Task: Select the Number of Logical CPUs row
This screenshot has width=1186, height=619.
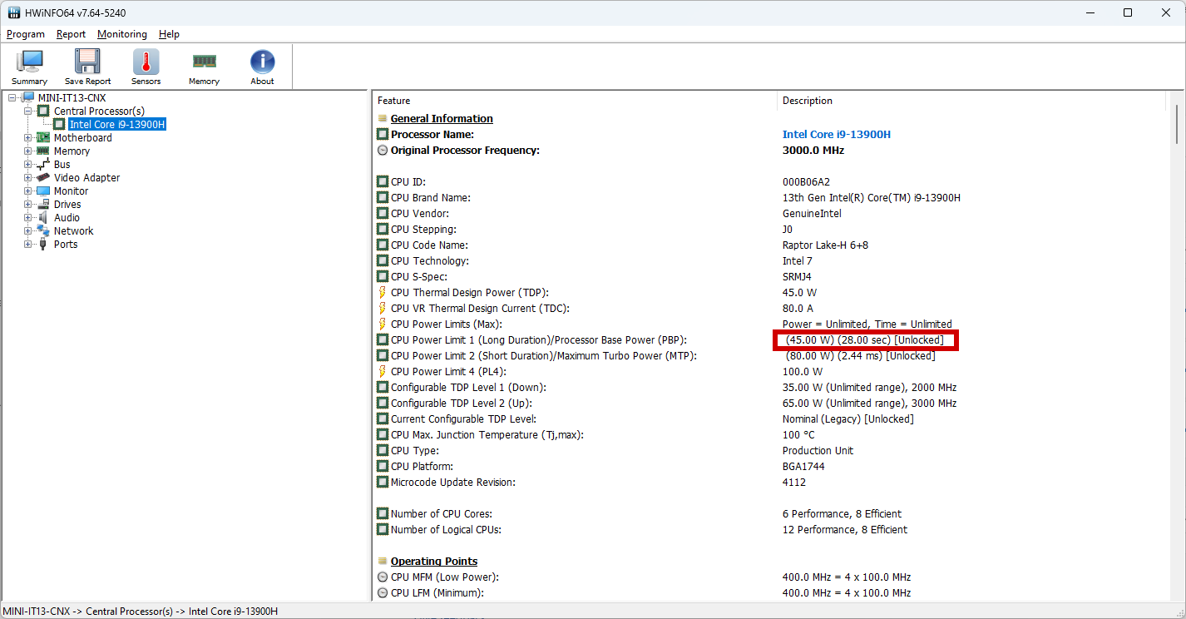Action: 769,530
